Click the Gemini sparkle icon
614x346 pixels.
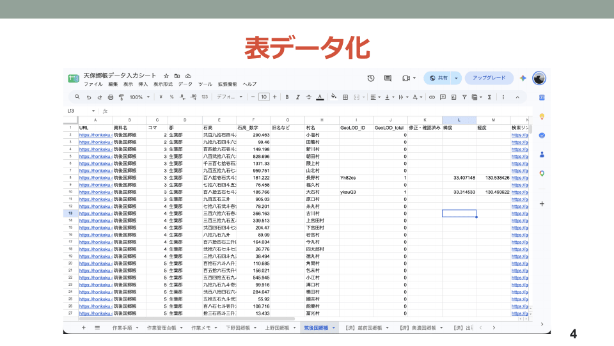523,78
